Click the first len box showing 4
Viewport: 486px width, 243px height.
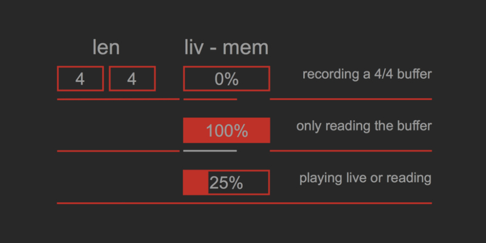pyautogui.click(x=80, y=79)
